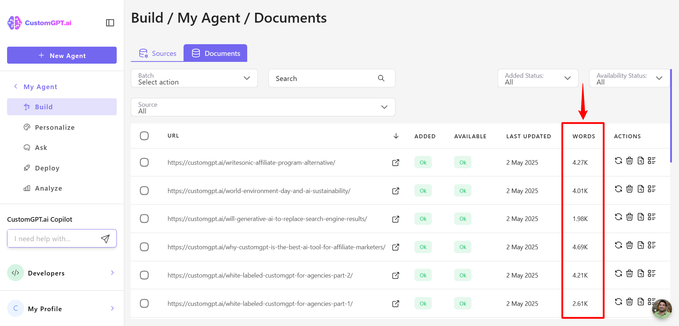Click the ADDED column header
Screen dimensions: 679x326
(x=425, y=136)
